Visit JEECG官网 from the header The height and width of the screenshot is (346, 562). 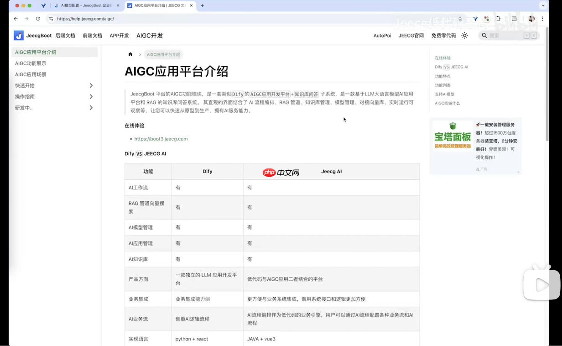pyautogui.click(x=411, y=35)
